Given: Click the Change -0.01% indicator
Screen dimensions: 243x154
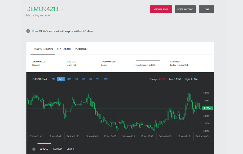Looking at the screenshot, I should coord(157,79).
